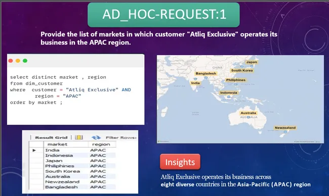Click the Philiphines map marker label
This screenshot has height=196, width=329.
coord(236,80)
